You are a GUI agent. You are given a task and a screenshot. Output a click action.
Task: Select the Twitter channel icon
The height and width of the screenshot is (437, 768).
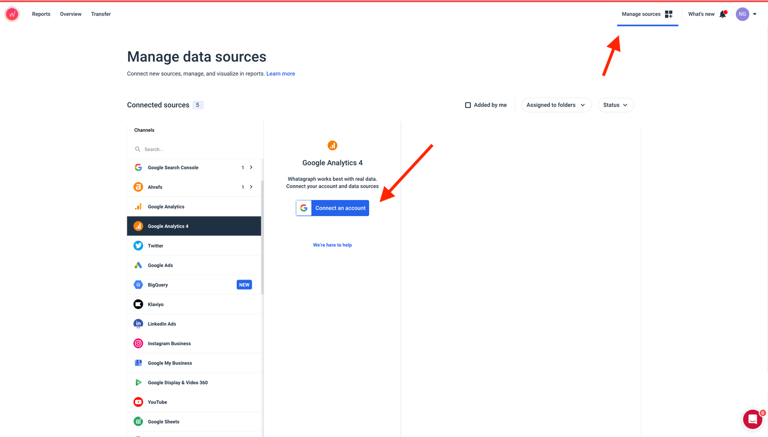tap(138, 246)
